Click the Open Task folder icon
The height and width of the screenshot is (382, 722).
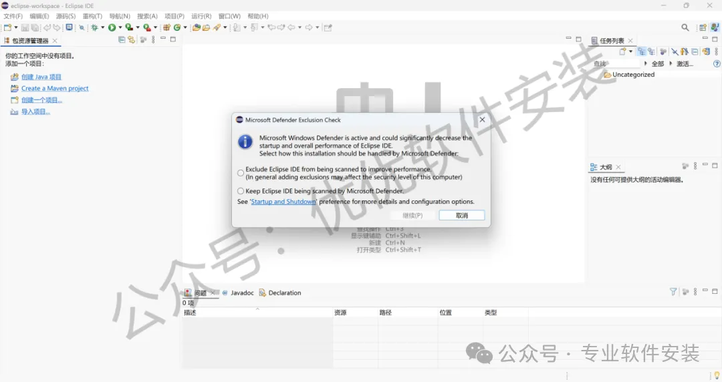pyautogui.click(x=206, y=27)
